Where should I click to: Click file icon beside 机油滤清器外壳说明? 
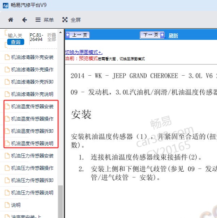[7, 94]
